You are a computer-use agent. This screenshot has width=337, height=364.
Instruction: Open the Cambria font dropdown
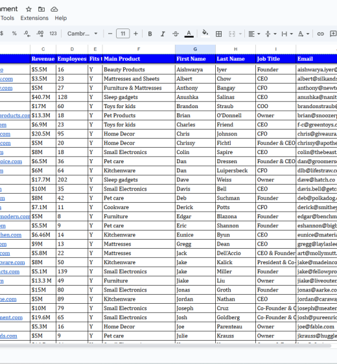coord(82,34)
